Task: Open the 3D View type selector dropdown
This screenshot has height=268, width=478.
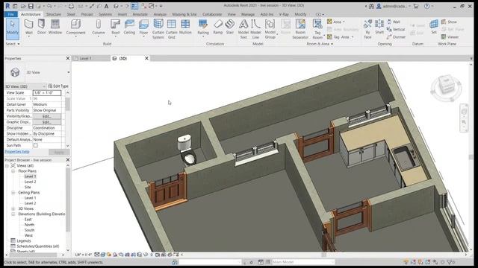Action: click(x=68, y=72)
